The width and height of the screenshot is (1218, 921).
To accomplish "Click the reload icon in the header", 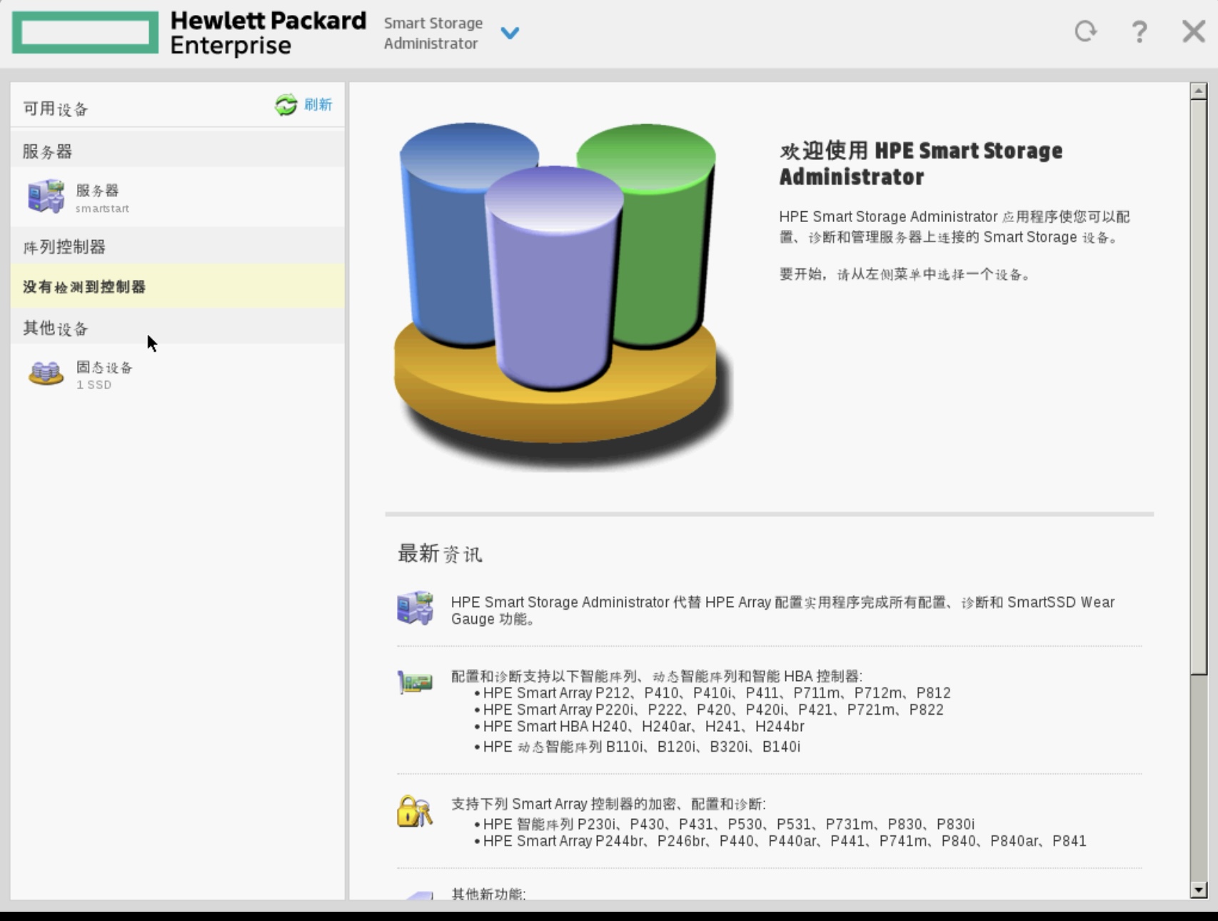I will coord(1085,31).
